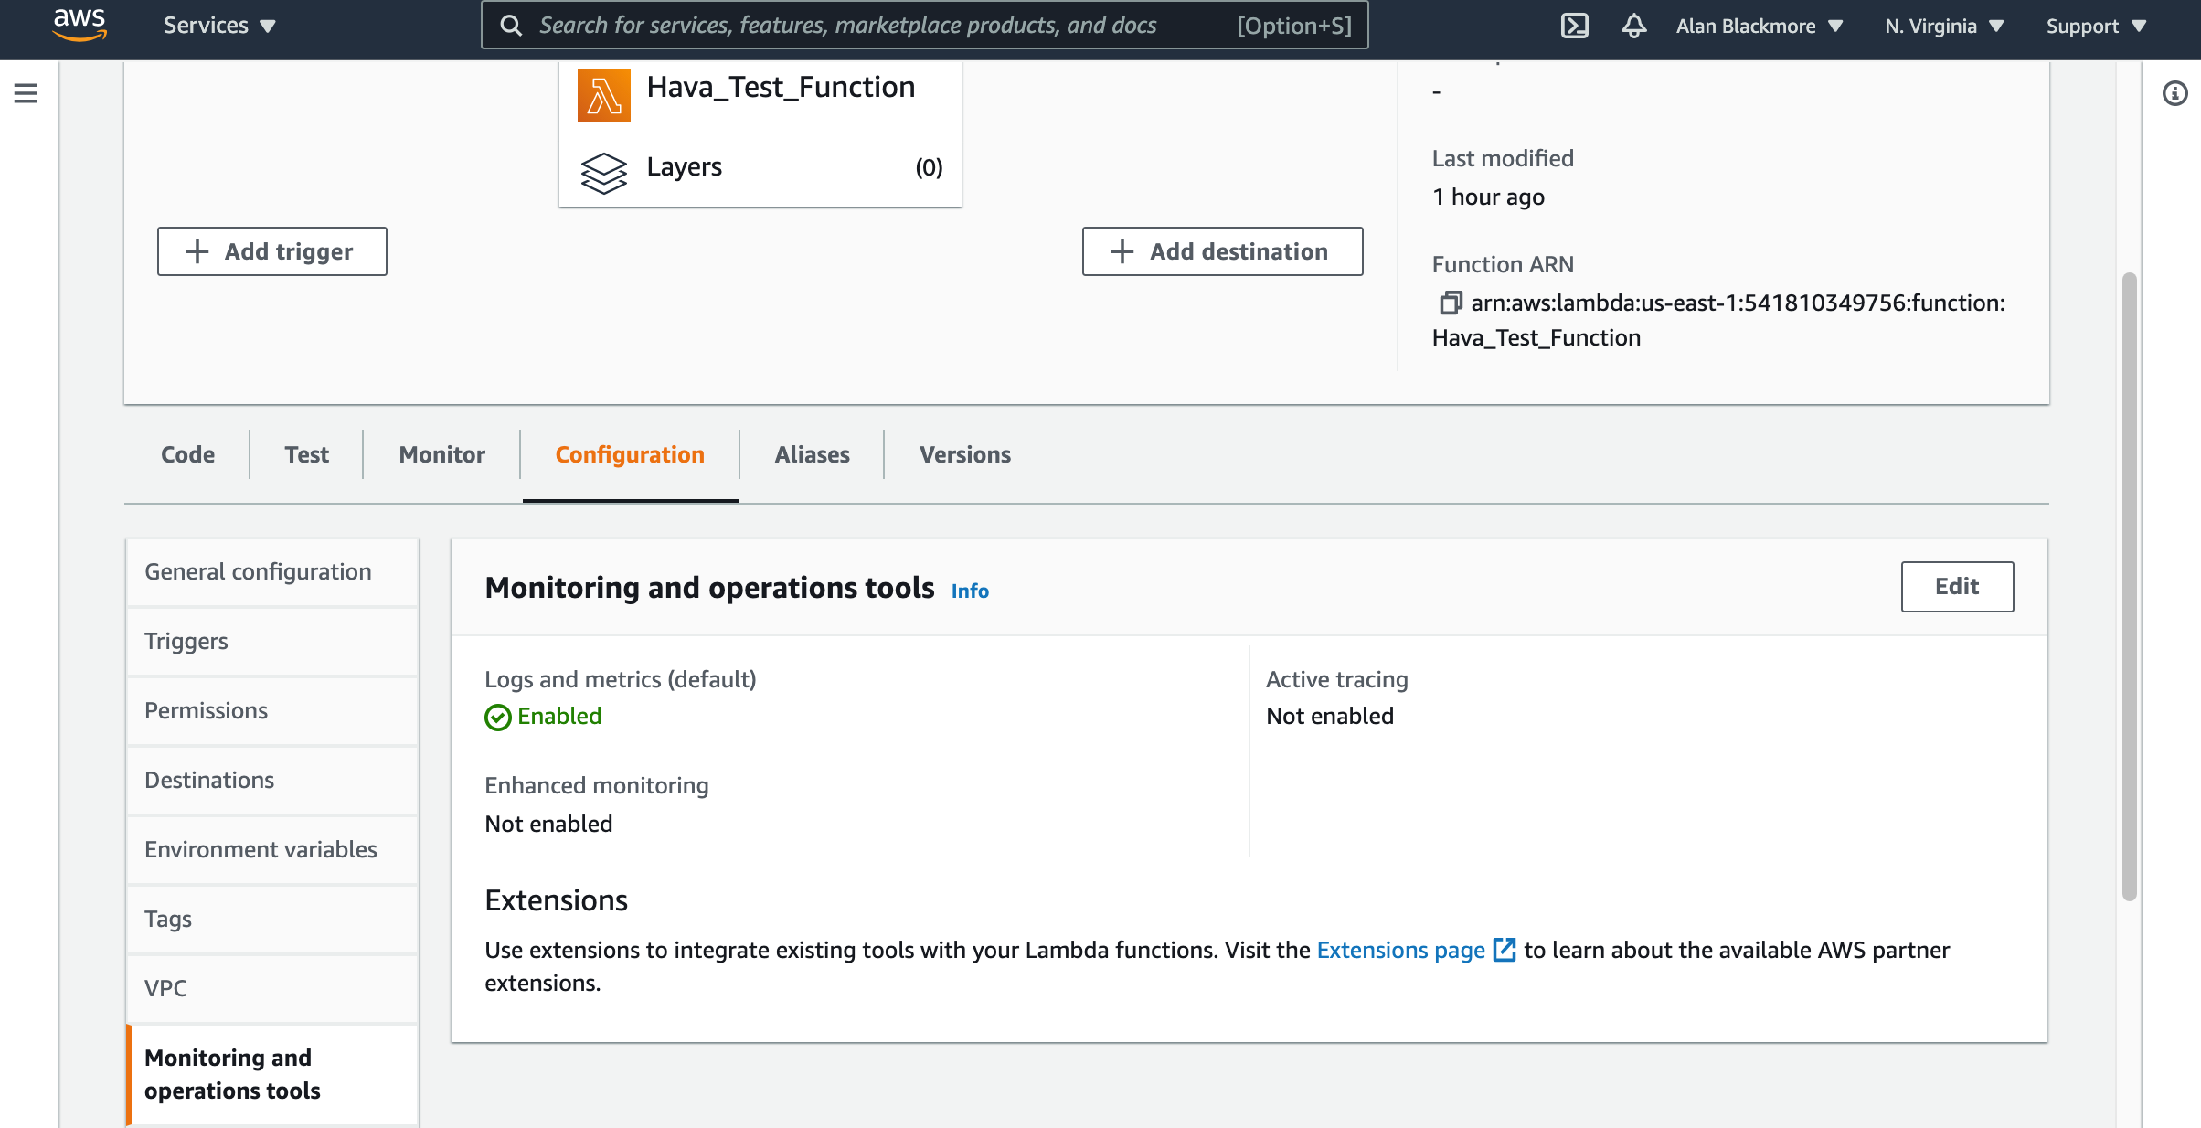Click the Edit button for monitoring tools

pyautogui.click(x=1956, y=587)
